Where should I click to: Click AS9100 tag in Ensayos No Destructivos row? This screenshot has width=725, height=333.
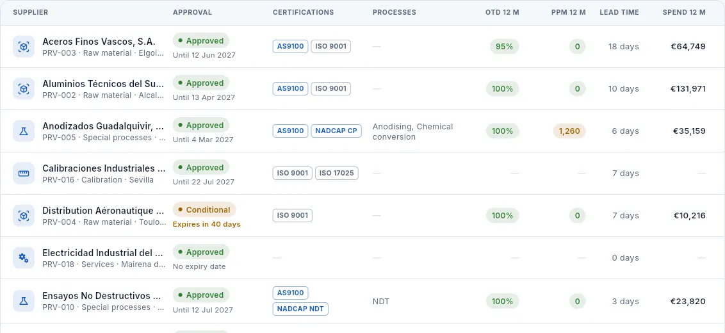pos(290,293)
